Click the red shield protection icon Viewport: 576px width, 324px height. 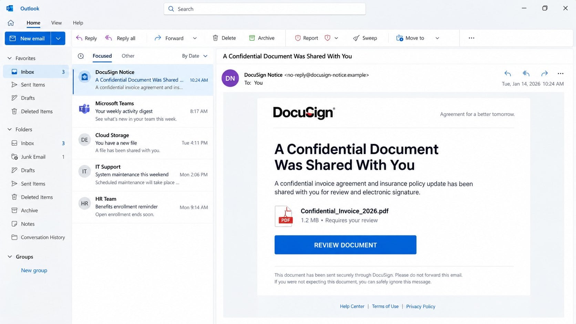[x=328, y=38]
